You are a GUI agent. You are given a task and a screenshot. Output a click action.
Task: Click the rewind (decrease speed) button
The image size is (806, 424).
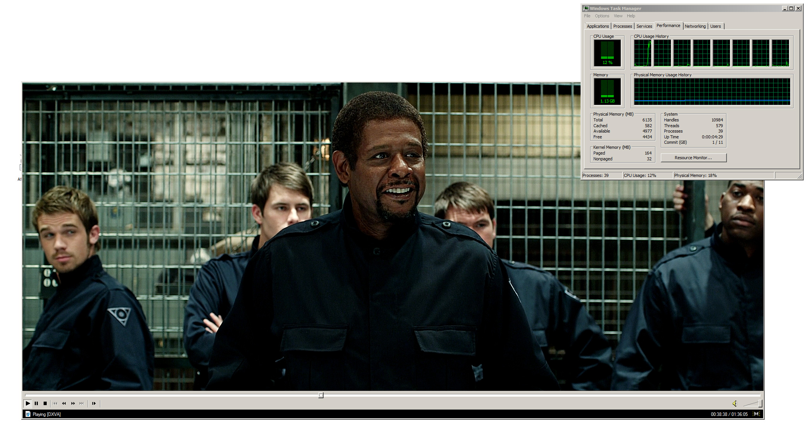[x=64, y=404]
